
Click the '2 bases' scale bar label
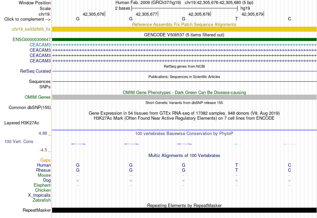point(123,8)
